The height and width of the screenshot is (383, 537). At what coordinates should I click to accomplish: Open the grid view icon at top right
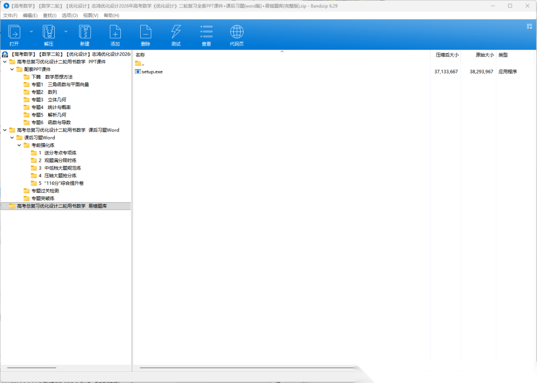(x=529, y=26)
